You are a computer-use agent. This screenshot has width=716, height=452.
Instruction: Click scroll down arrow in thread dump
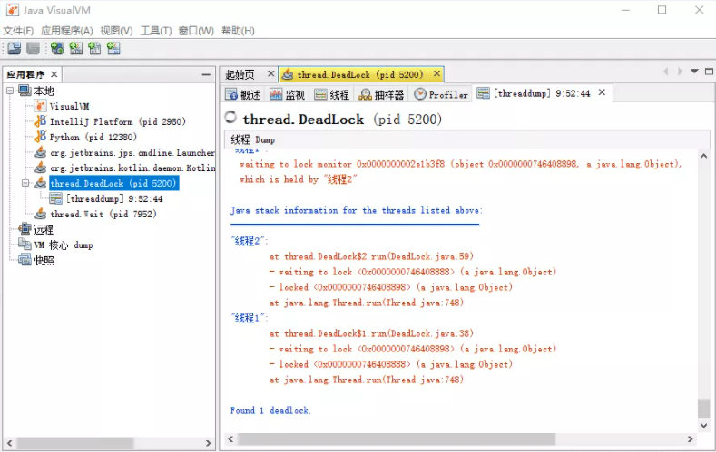(703, 426)
